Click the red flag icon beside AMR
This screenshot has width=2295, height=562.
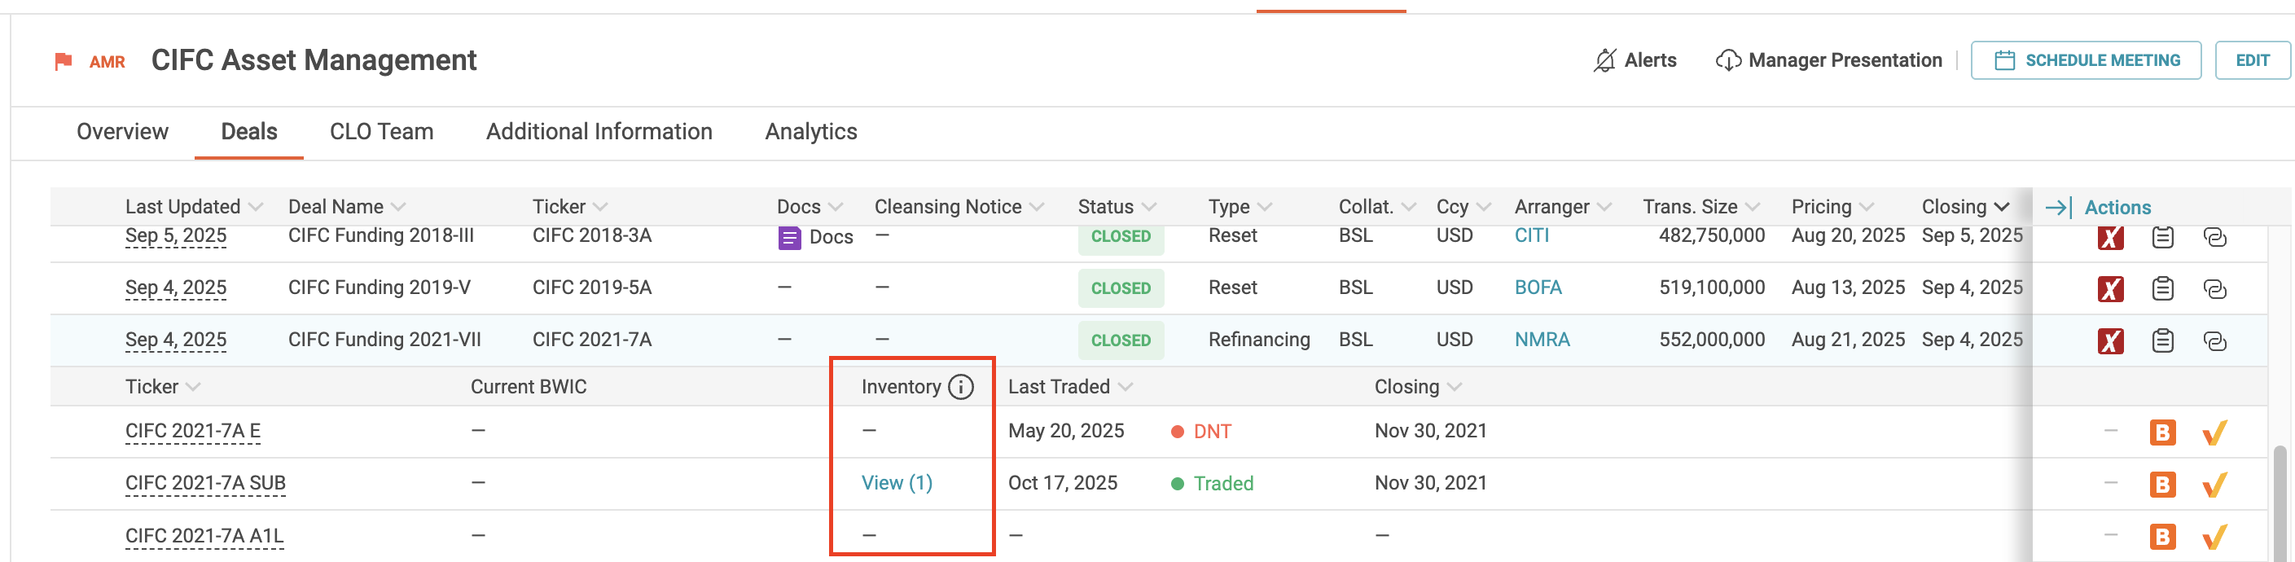[64, 61]
